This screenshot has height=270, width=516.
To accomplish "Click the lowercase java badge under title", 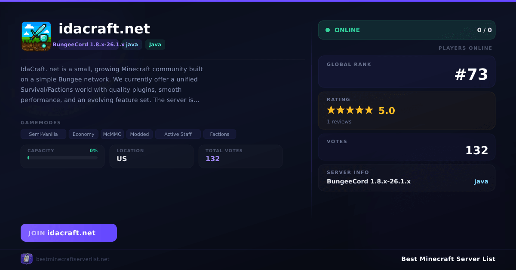I will 132,45.
